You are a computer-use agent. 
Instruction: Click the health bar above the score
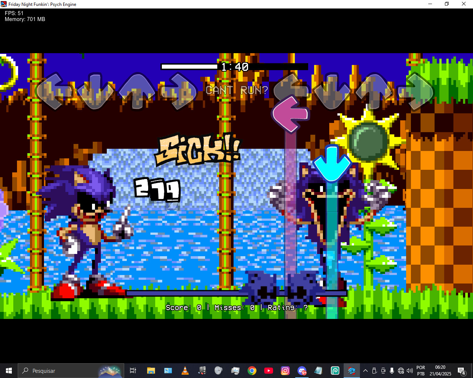[x=236, y=293]
